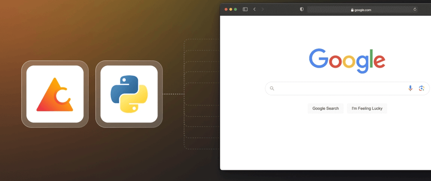
Task: Go back with the browser back arrow
Action: point(255,9)
